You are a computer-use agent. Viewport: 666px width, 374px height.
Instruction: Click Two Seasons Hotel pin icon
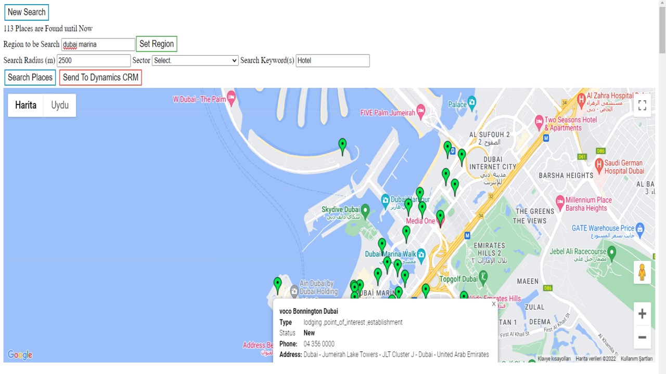539,123
